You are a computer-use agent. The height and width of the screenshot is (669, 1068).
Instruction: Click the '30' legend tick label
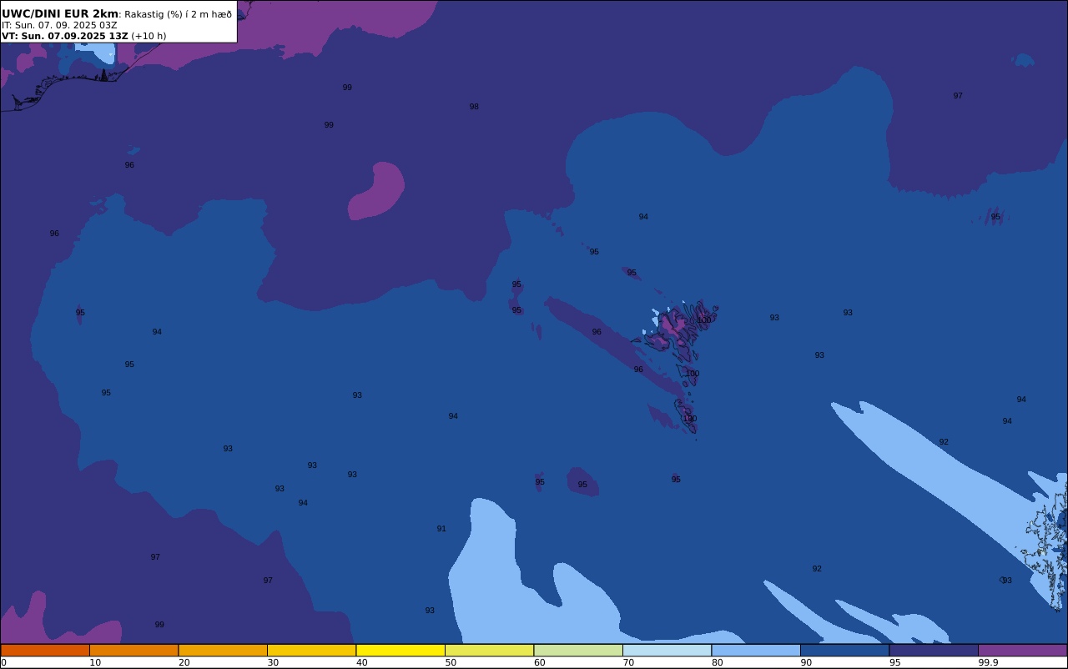[273, 662]
